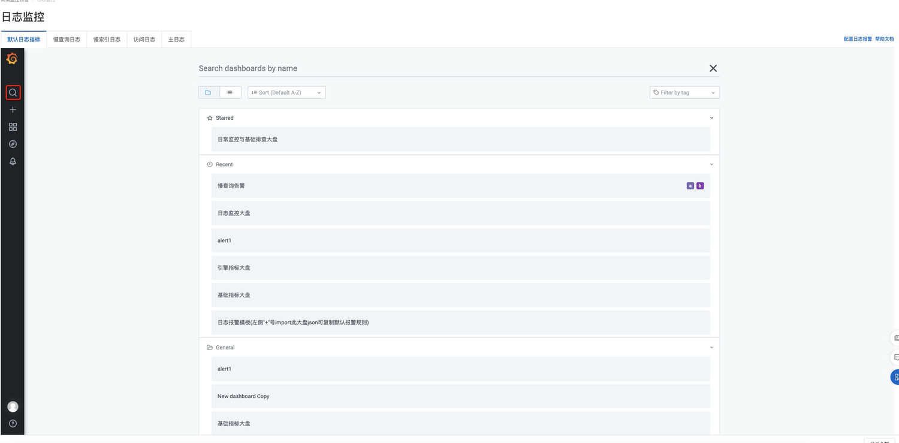Image resolution: width=899 pixels, height=443 pixels.
Task: Click the Starred section header
Action: pyautogui.click(x=459, y=118)
